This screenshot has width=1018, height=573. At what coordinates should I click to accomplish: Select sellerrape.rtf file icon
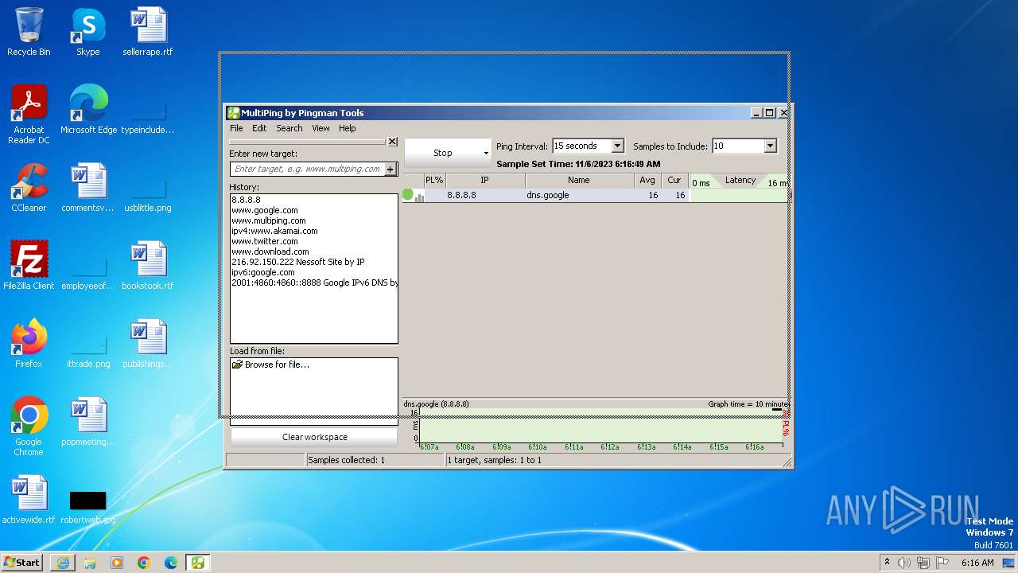coord(148,32)
